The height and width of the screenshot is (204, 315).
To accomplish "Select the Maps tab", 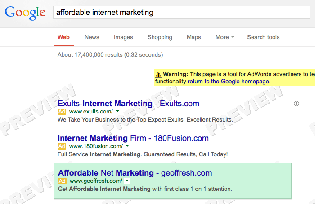I will (x=194, y=37).
